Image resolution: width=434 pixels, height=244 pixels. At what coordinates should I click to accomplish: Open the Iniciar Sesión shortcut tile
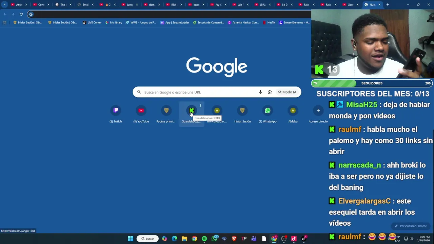pos(242,114)
